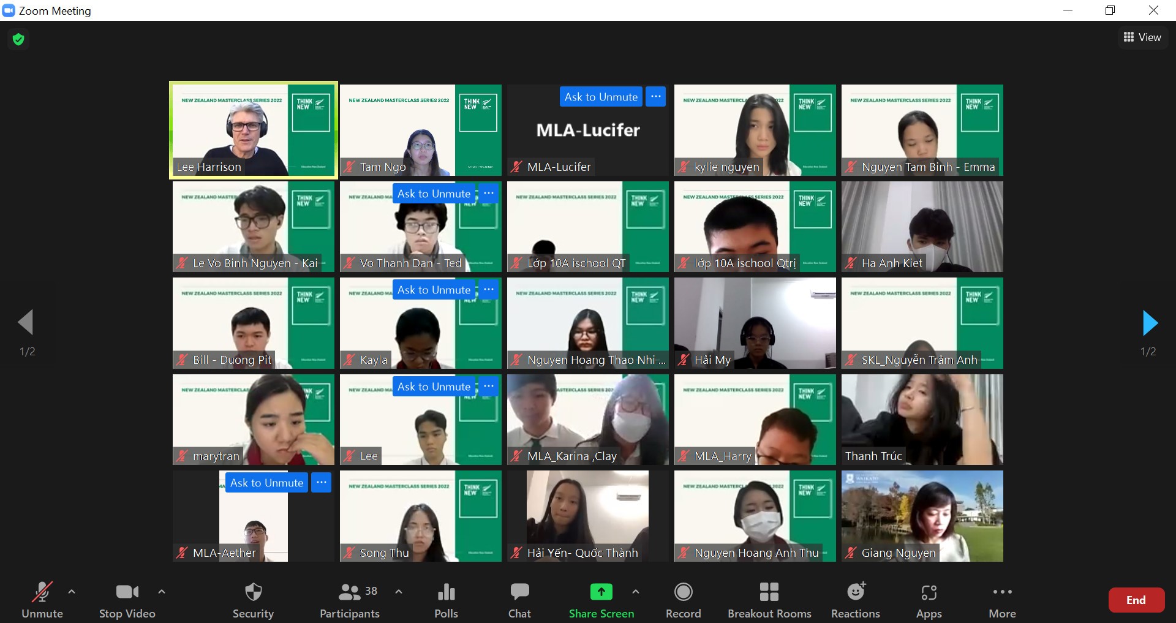Ask MLA-Lucifer to unmute

[x=600, y=97]
